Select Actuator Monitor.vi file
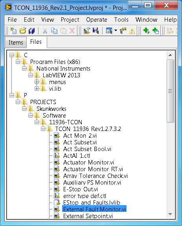The width and height of the screenshot is (182, 226). pos(88,162)
